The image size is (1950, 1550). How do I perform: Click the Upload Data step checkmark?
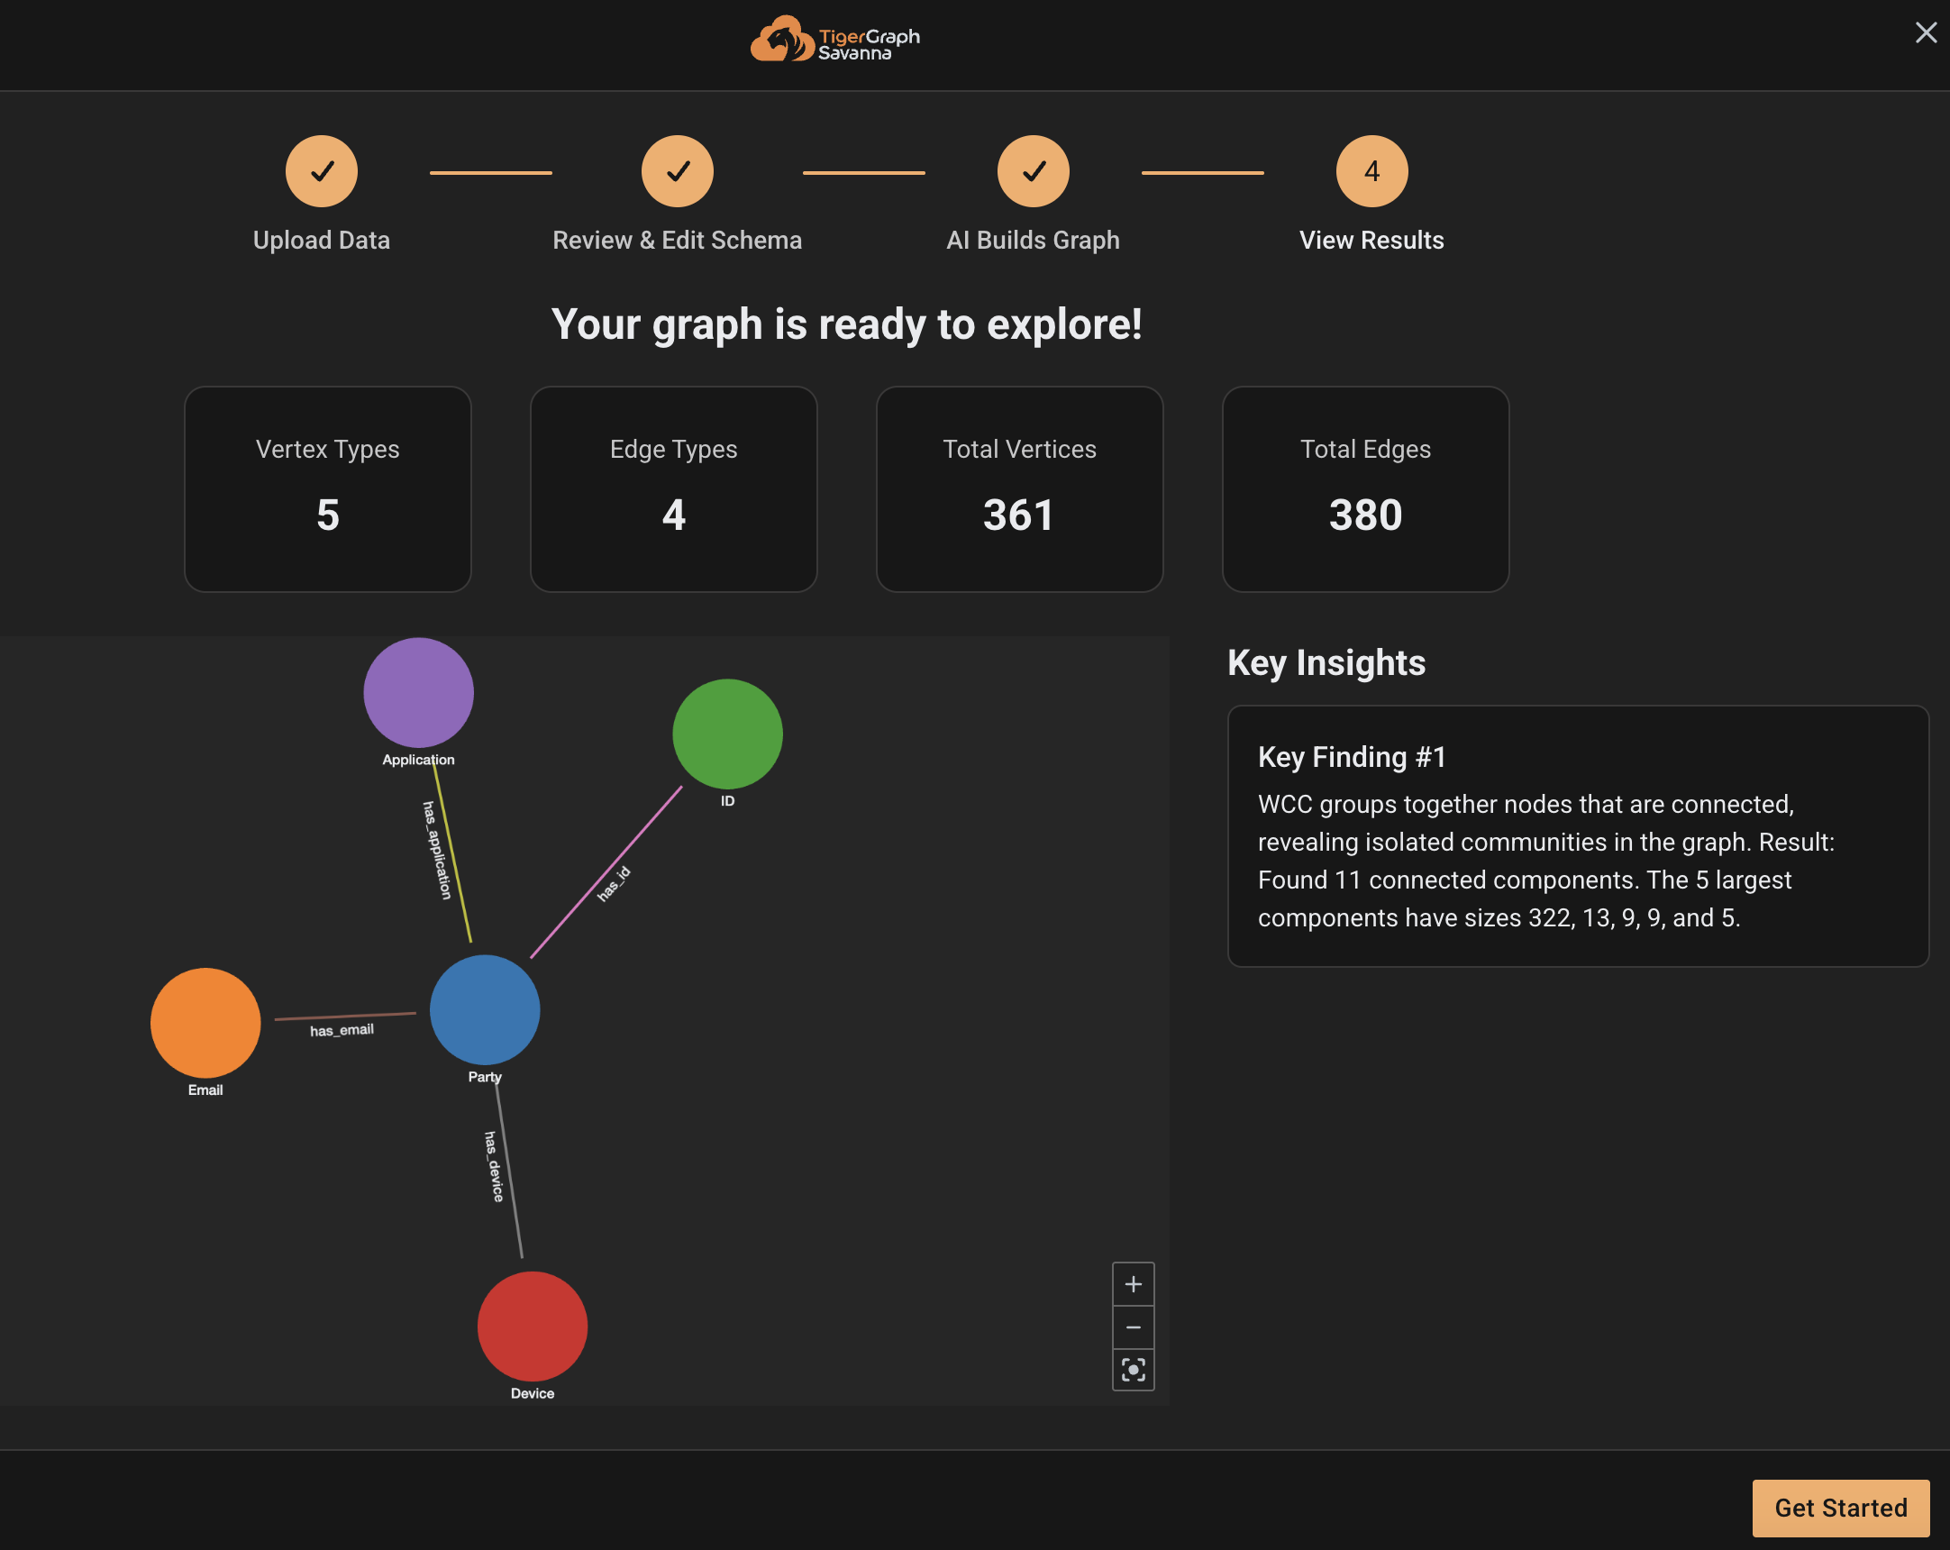(x=322, y=171)
